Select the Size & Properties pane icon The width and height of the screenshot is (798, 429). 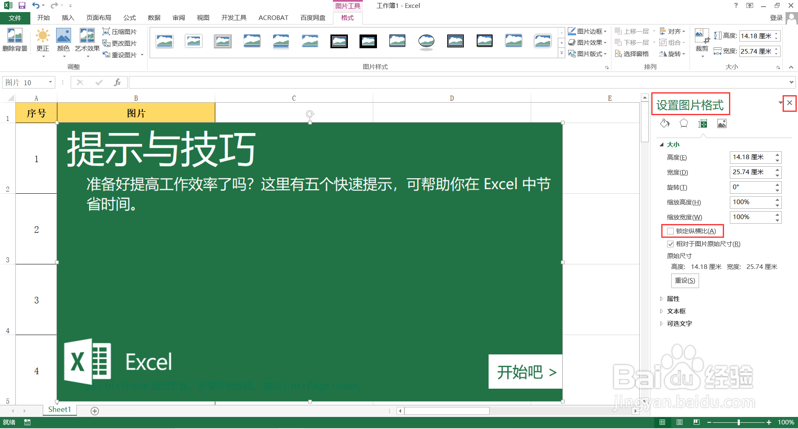[703, 123]
